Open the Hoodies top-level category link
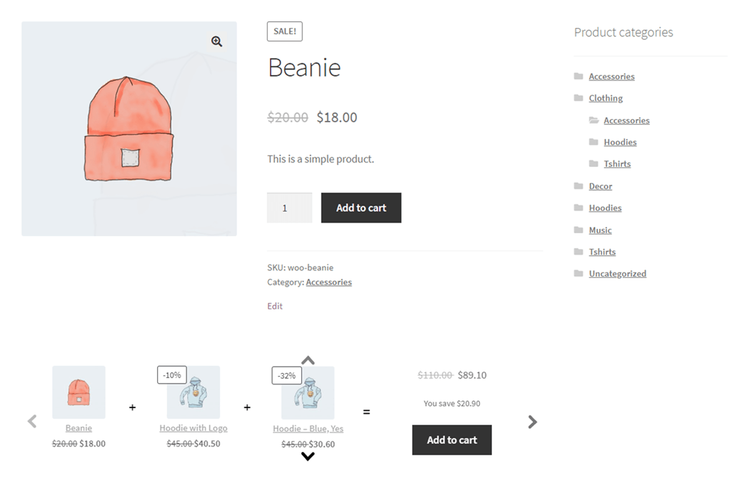748x484 pixels. (605, 208)
